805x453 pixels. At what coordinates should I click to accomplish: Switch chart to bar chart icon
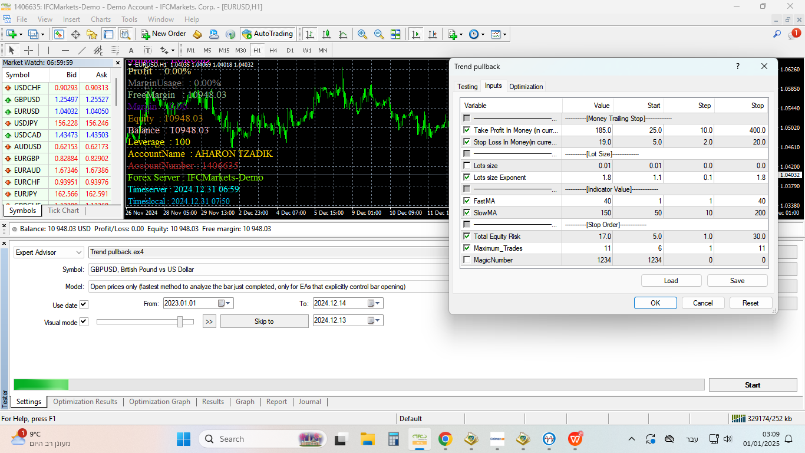click(310, 34)
